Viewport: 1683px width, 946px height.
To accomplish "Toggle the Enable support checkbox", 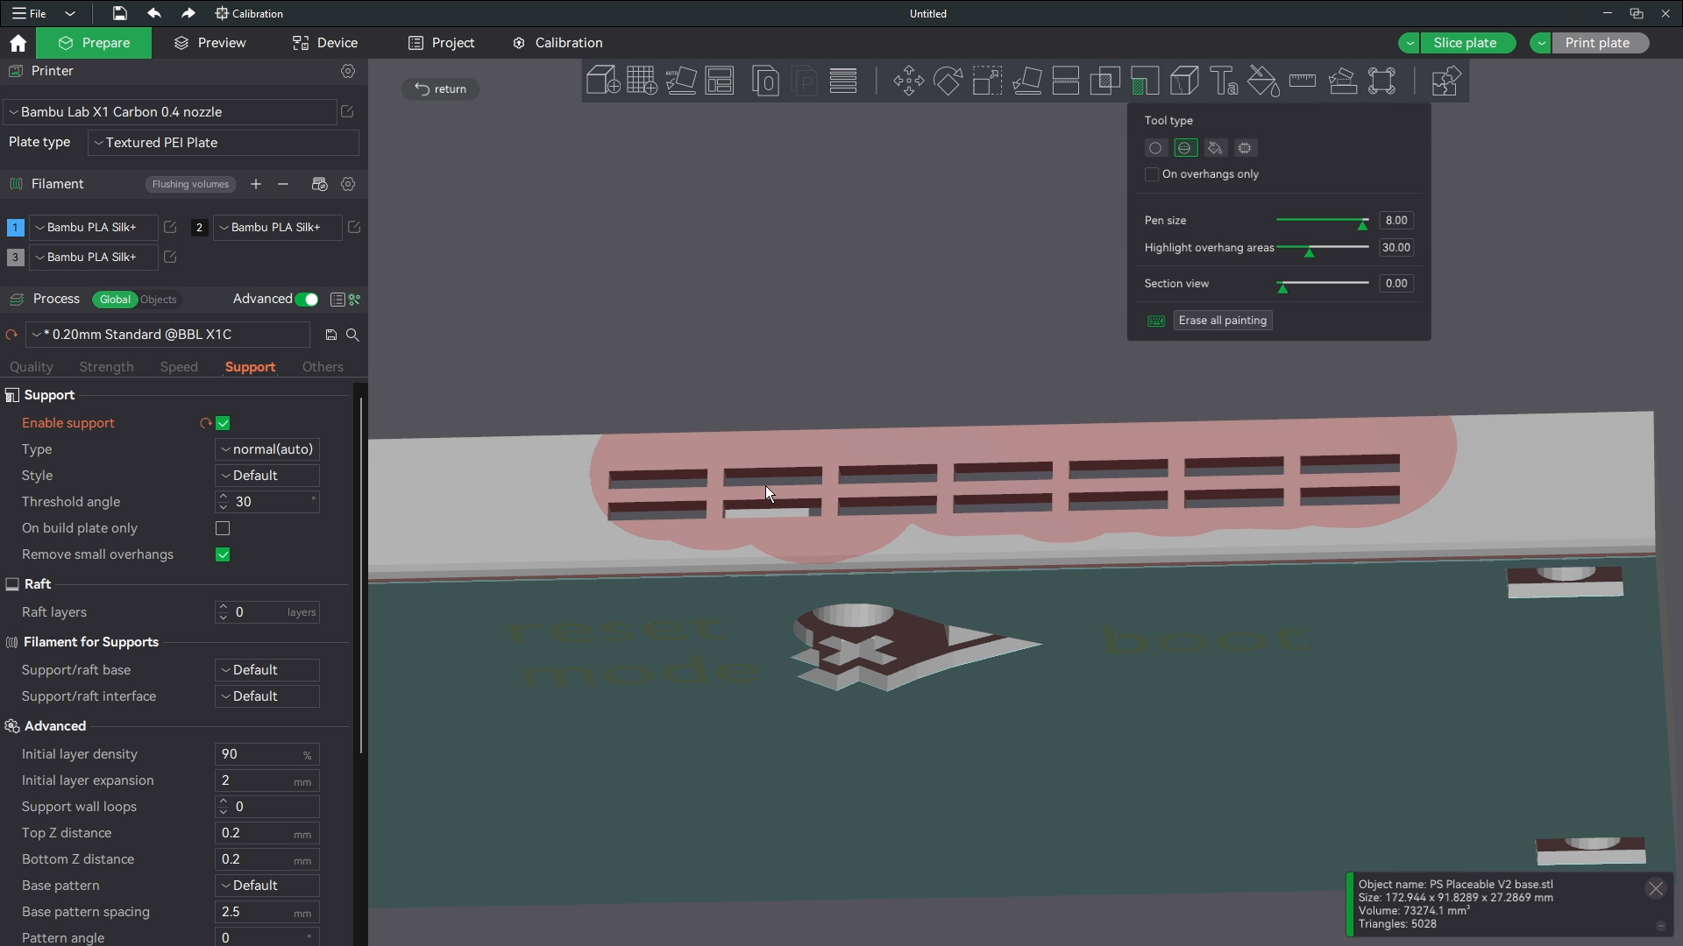I will [223, 423].
